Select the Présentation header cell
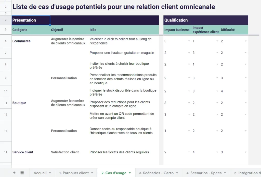Image resolution: width=261 pixels, height=177 pixels. [31, 20]
